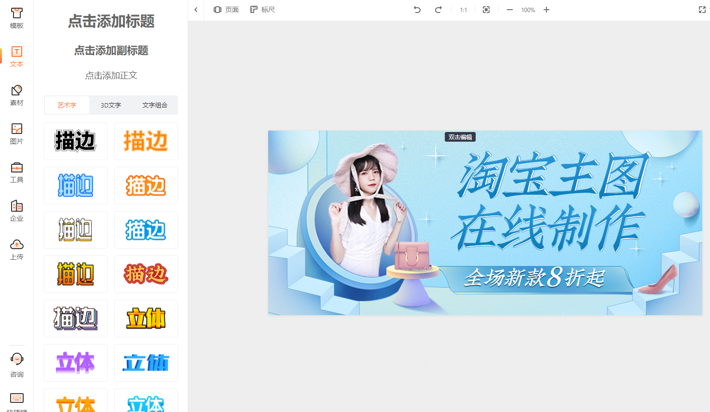Click the 100% zoom level value
Screen dimensions: 710x412
pos(528,10)
